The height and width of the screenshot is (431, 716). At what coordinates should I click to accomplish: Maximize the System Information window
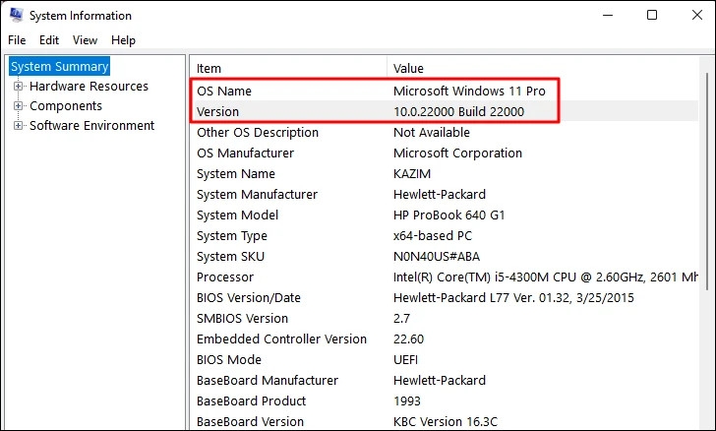pyautogui.click(x=652, y=15)
